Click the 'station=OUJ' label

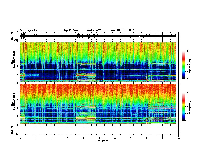[94, 30]
